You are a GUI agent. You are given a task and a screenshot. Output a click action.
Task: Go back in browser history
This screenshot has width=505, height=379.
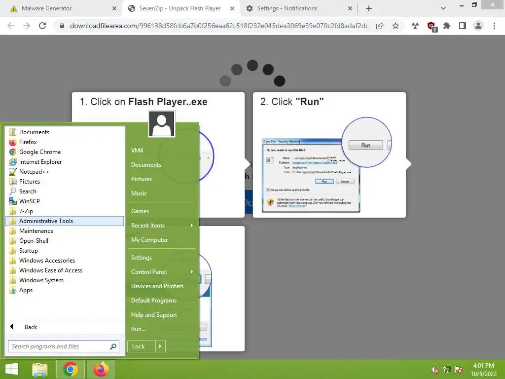(11, 26)
